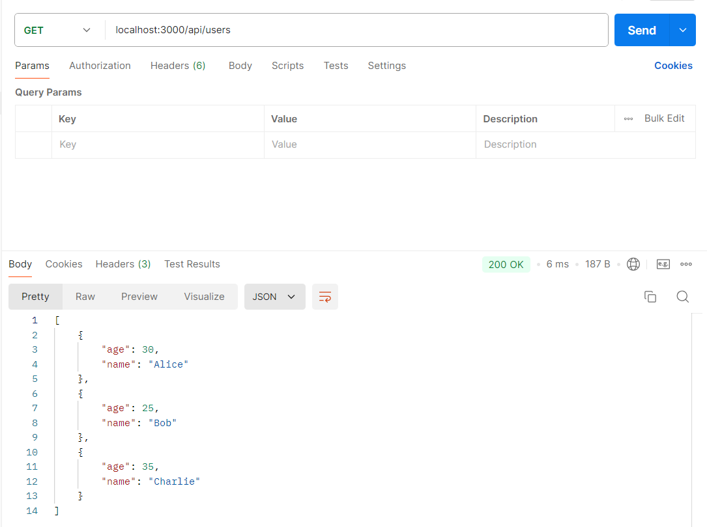Toggle line wrapping in the response viewer
The width and height of the screenshot is (707, 527).
click(x=325, y=296)
